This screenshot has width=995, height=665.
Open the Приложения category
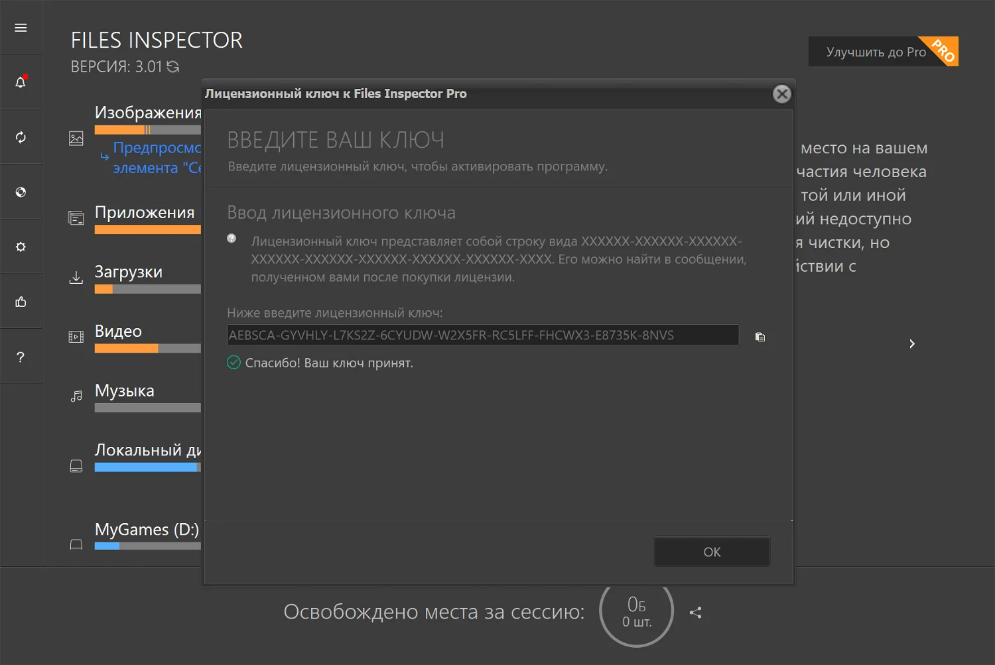point(145,212)
